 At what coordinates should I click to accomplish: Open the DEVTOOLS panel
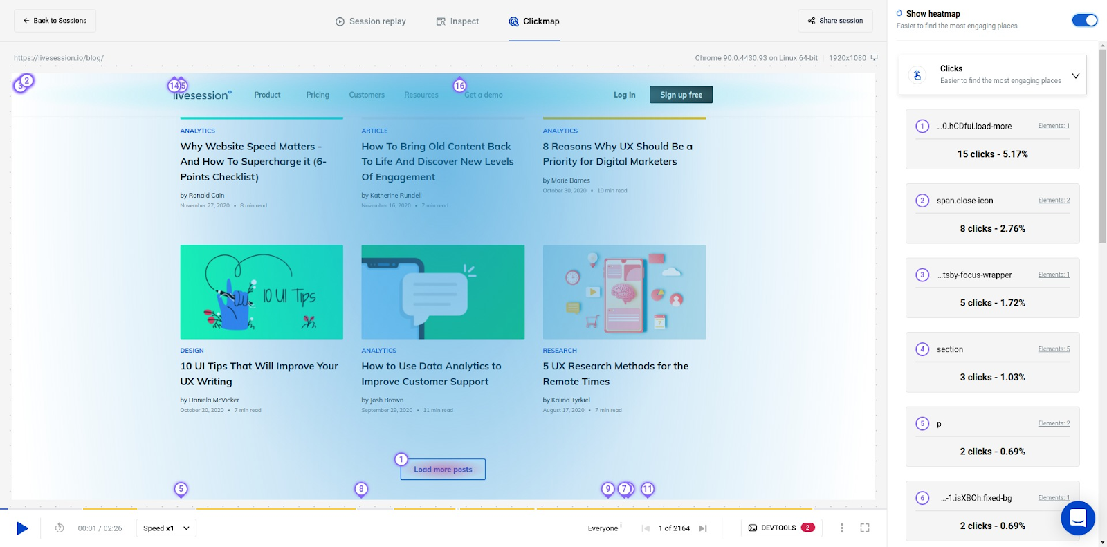(x=781, y=528)
